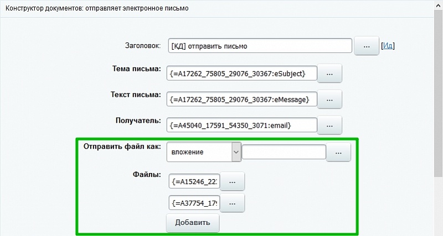Click the second Файлы field {=A37754
Screen dimensions: 443x236
pyautogui.click(x=195, y=203)
